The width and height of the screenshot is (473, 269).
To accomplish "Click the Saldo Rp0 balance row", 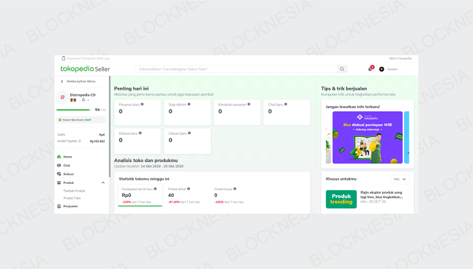I will coord(81,134).
